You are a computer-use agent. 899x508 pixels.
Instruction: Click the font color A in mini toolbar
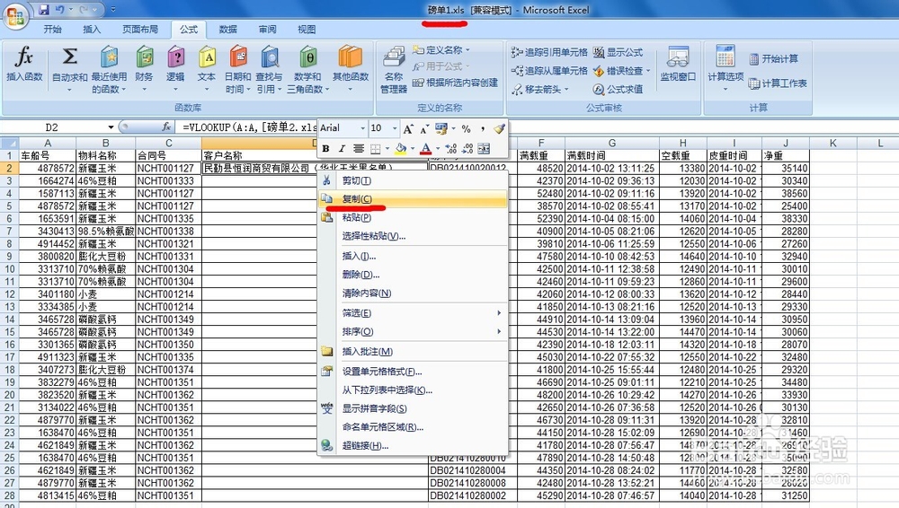(425, 149)
